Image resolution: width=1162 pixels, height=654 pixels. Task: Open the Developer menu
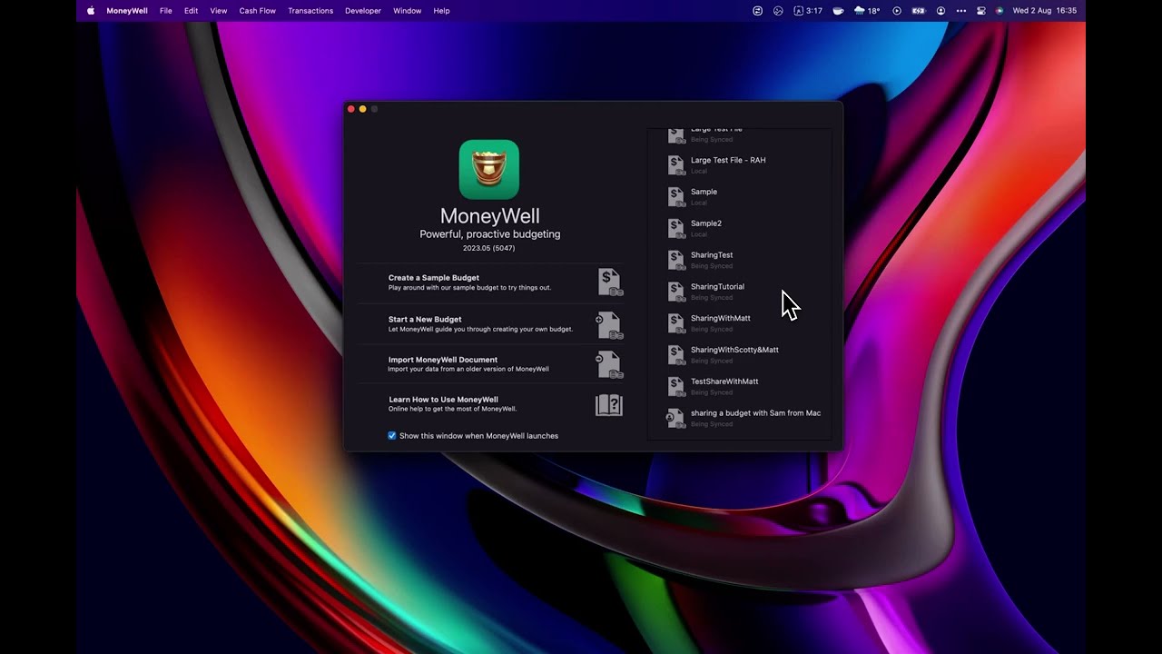(x=363, y=11)
